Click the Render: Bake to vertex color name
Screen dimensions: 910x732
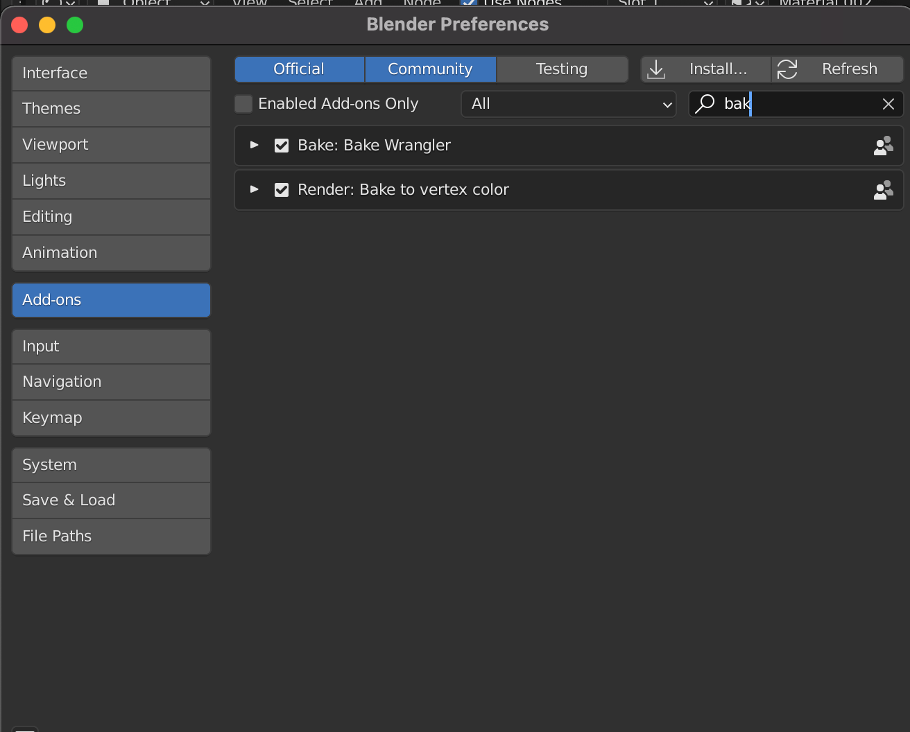(404, 190)
